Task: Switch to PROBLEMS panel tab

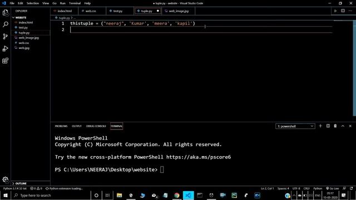Action: 61,126
